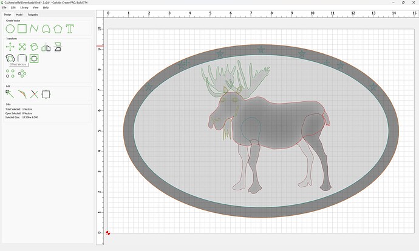
Task: Open the Library menu
Action: 24,7
